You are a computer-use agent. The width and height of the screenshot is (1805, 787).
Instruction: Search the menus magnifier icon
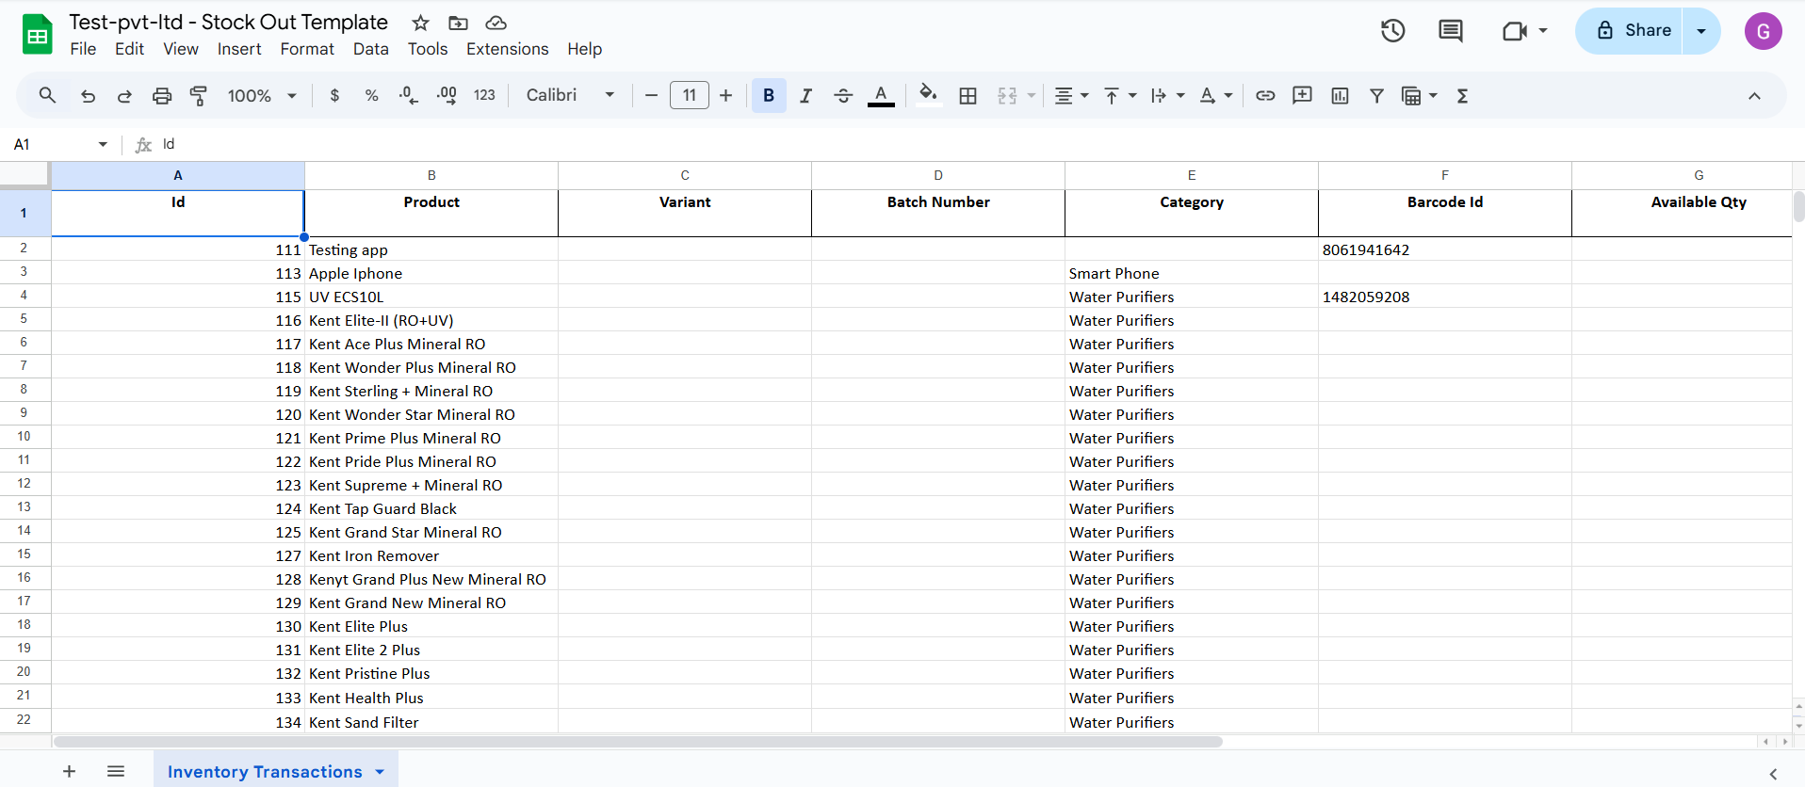point(47,95)
